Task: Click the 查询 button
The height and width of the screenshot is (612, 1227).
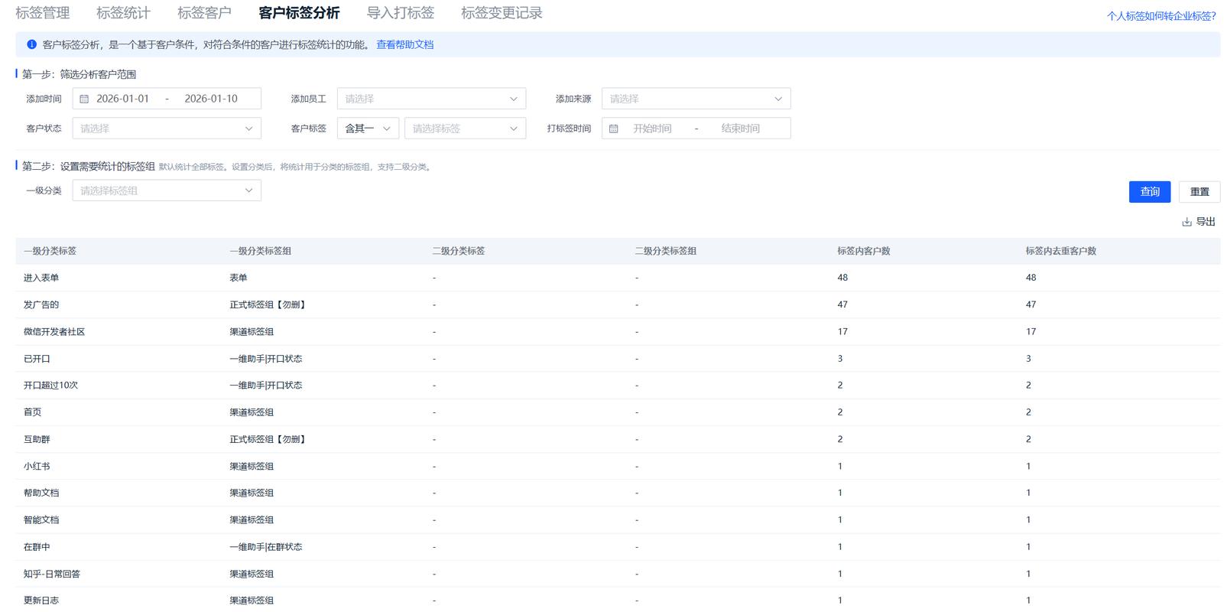Action: pos(1150,192)
